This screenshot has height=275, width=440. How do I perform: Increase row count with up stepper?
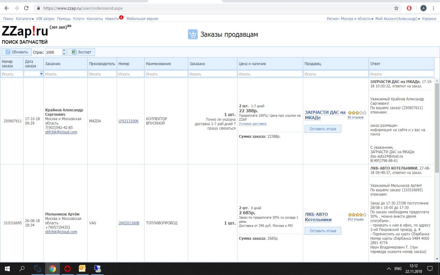pos(64,50)
